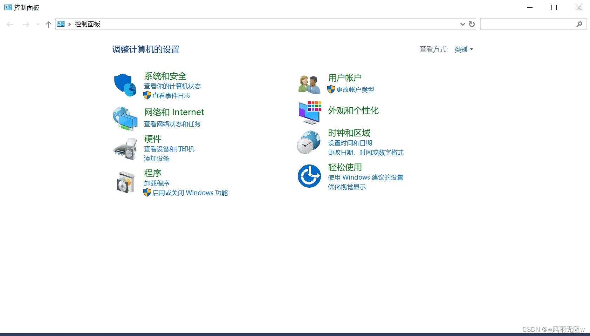The image size is (590, 336).
Task: Open the 查看方式 类别 dropdown
Action: tap(464, 49)
